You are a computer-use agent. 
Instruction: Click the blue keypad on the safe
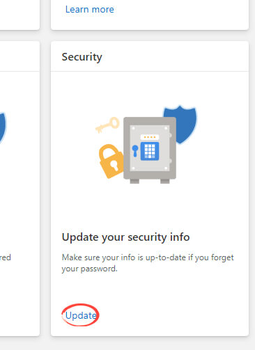[x=150, y=151]
